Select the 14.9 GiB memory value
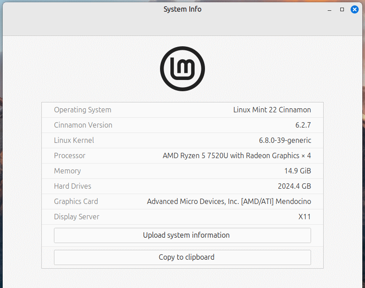The height and width of the screenshot is (288, 365). [298, 171]
